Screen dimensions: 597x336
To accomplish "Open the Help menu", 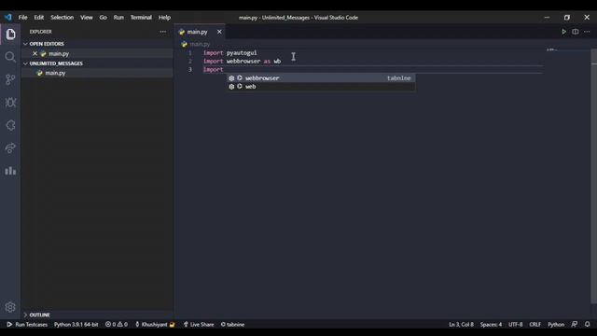I will tap(164, 17).
